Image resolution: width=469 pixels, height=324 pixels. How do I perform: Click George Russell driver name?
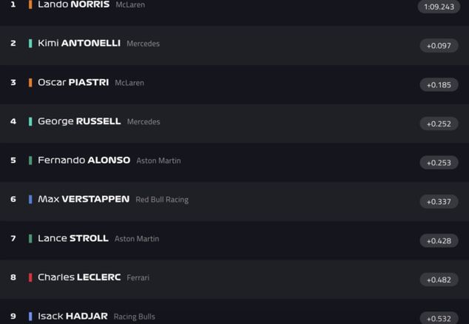[x=79, y=121]
